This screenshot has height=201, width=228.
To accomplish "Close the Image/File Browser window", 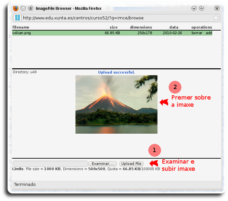I will pyautogui.click(x=217, y=8).
